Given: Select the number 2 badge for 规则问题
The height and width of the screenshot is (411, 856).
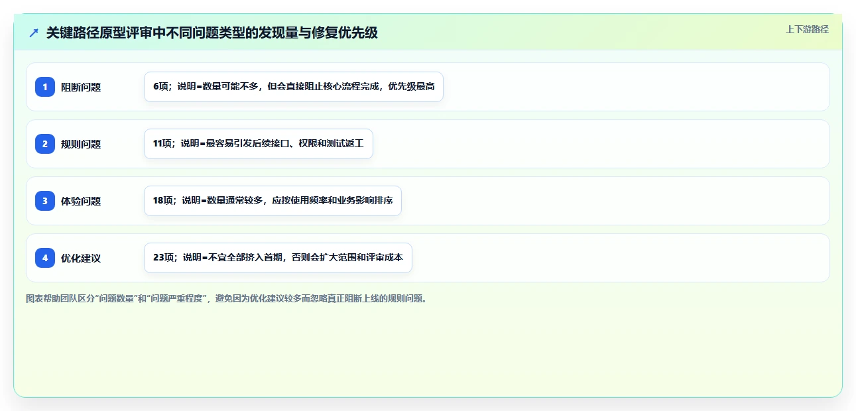Looking at the screenshot, I should [x=45, y=144].
